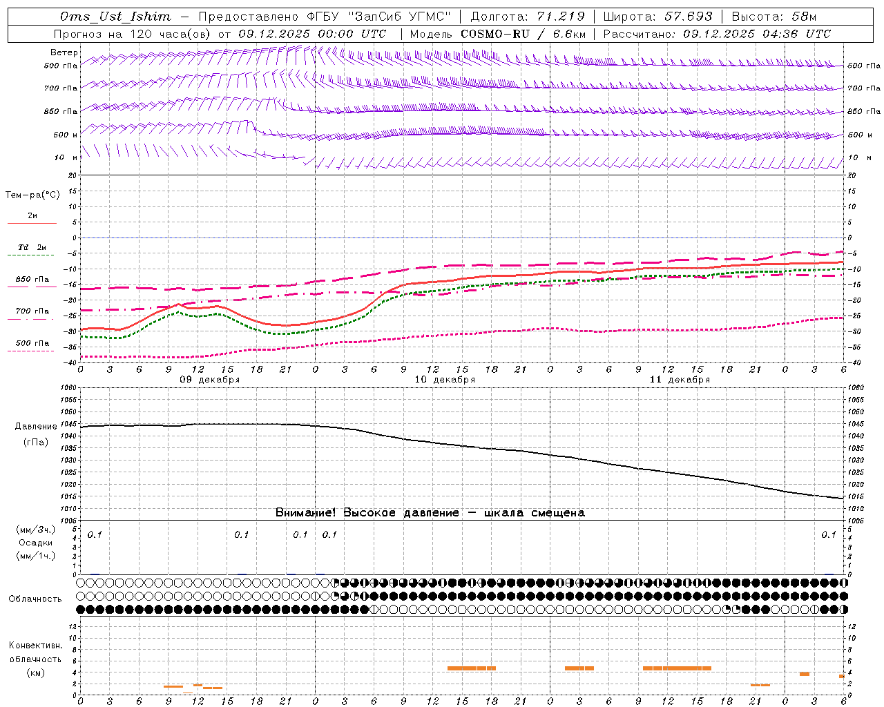Select the 500 м wind level label on the left
This screenshot has height=707, width=884.
point(66,135)
